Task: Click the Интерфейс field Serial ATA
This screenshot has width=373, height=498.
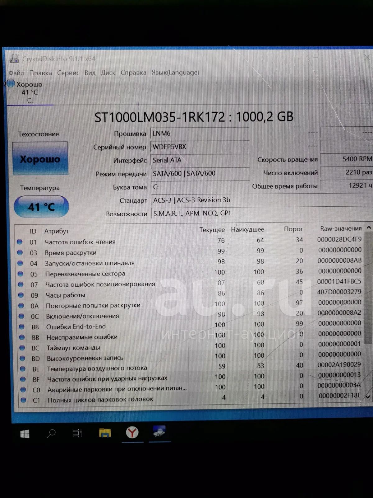Action: pyautogui.click(x=200, y=160)
